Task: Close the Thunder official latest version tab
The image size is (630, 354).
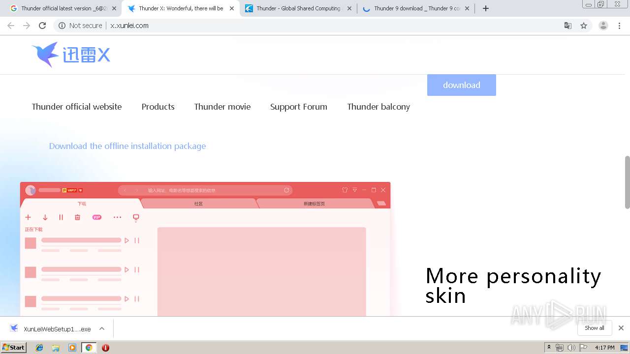Action: click(x=114, y=8)
